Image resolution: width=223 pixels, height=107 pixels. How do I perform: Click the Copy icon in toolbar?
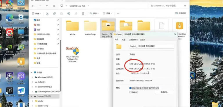pyautogui.click(x=55, y=13)
